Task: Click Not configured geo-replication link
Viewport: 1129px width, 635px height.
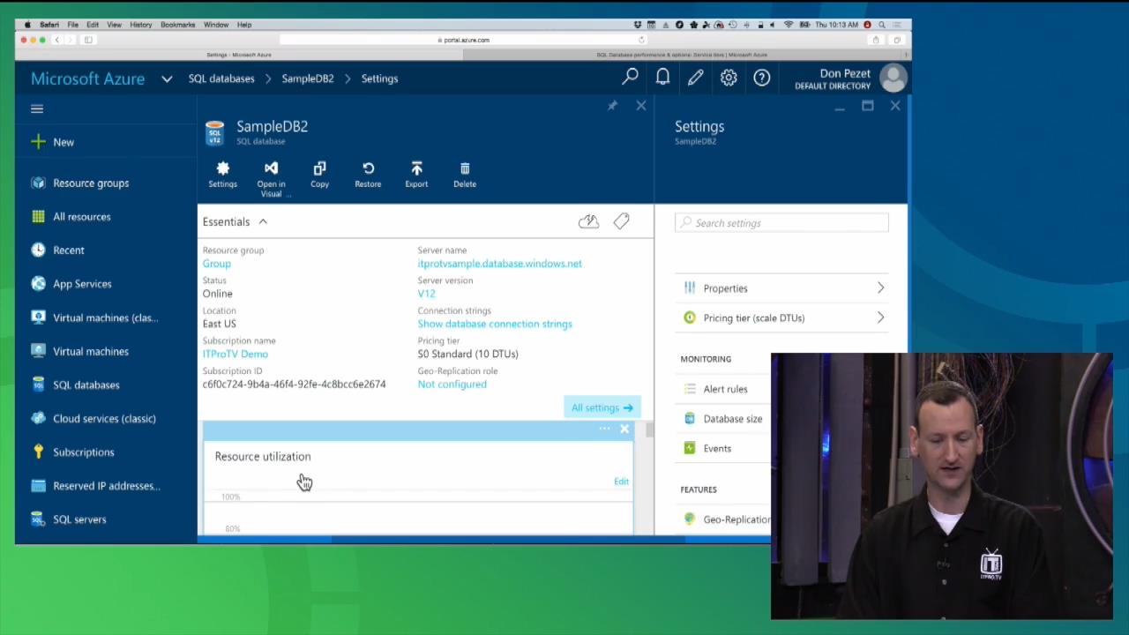Action: tap(452, 384)
